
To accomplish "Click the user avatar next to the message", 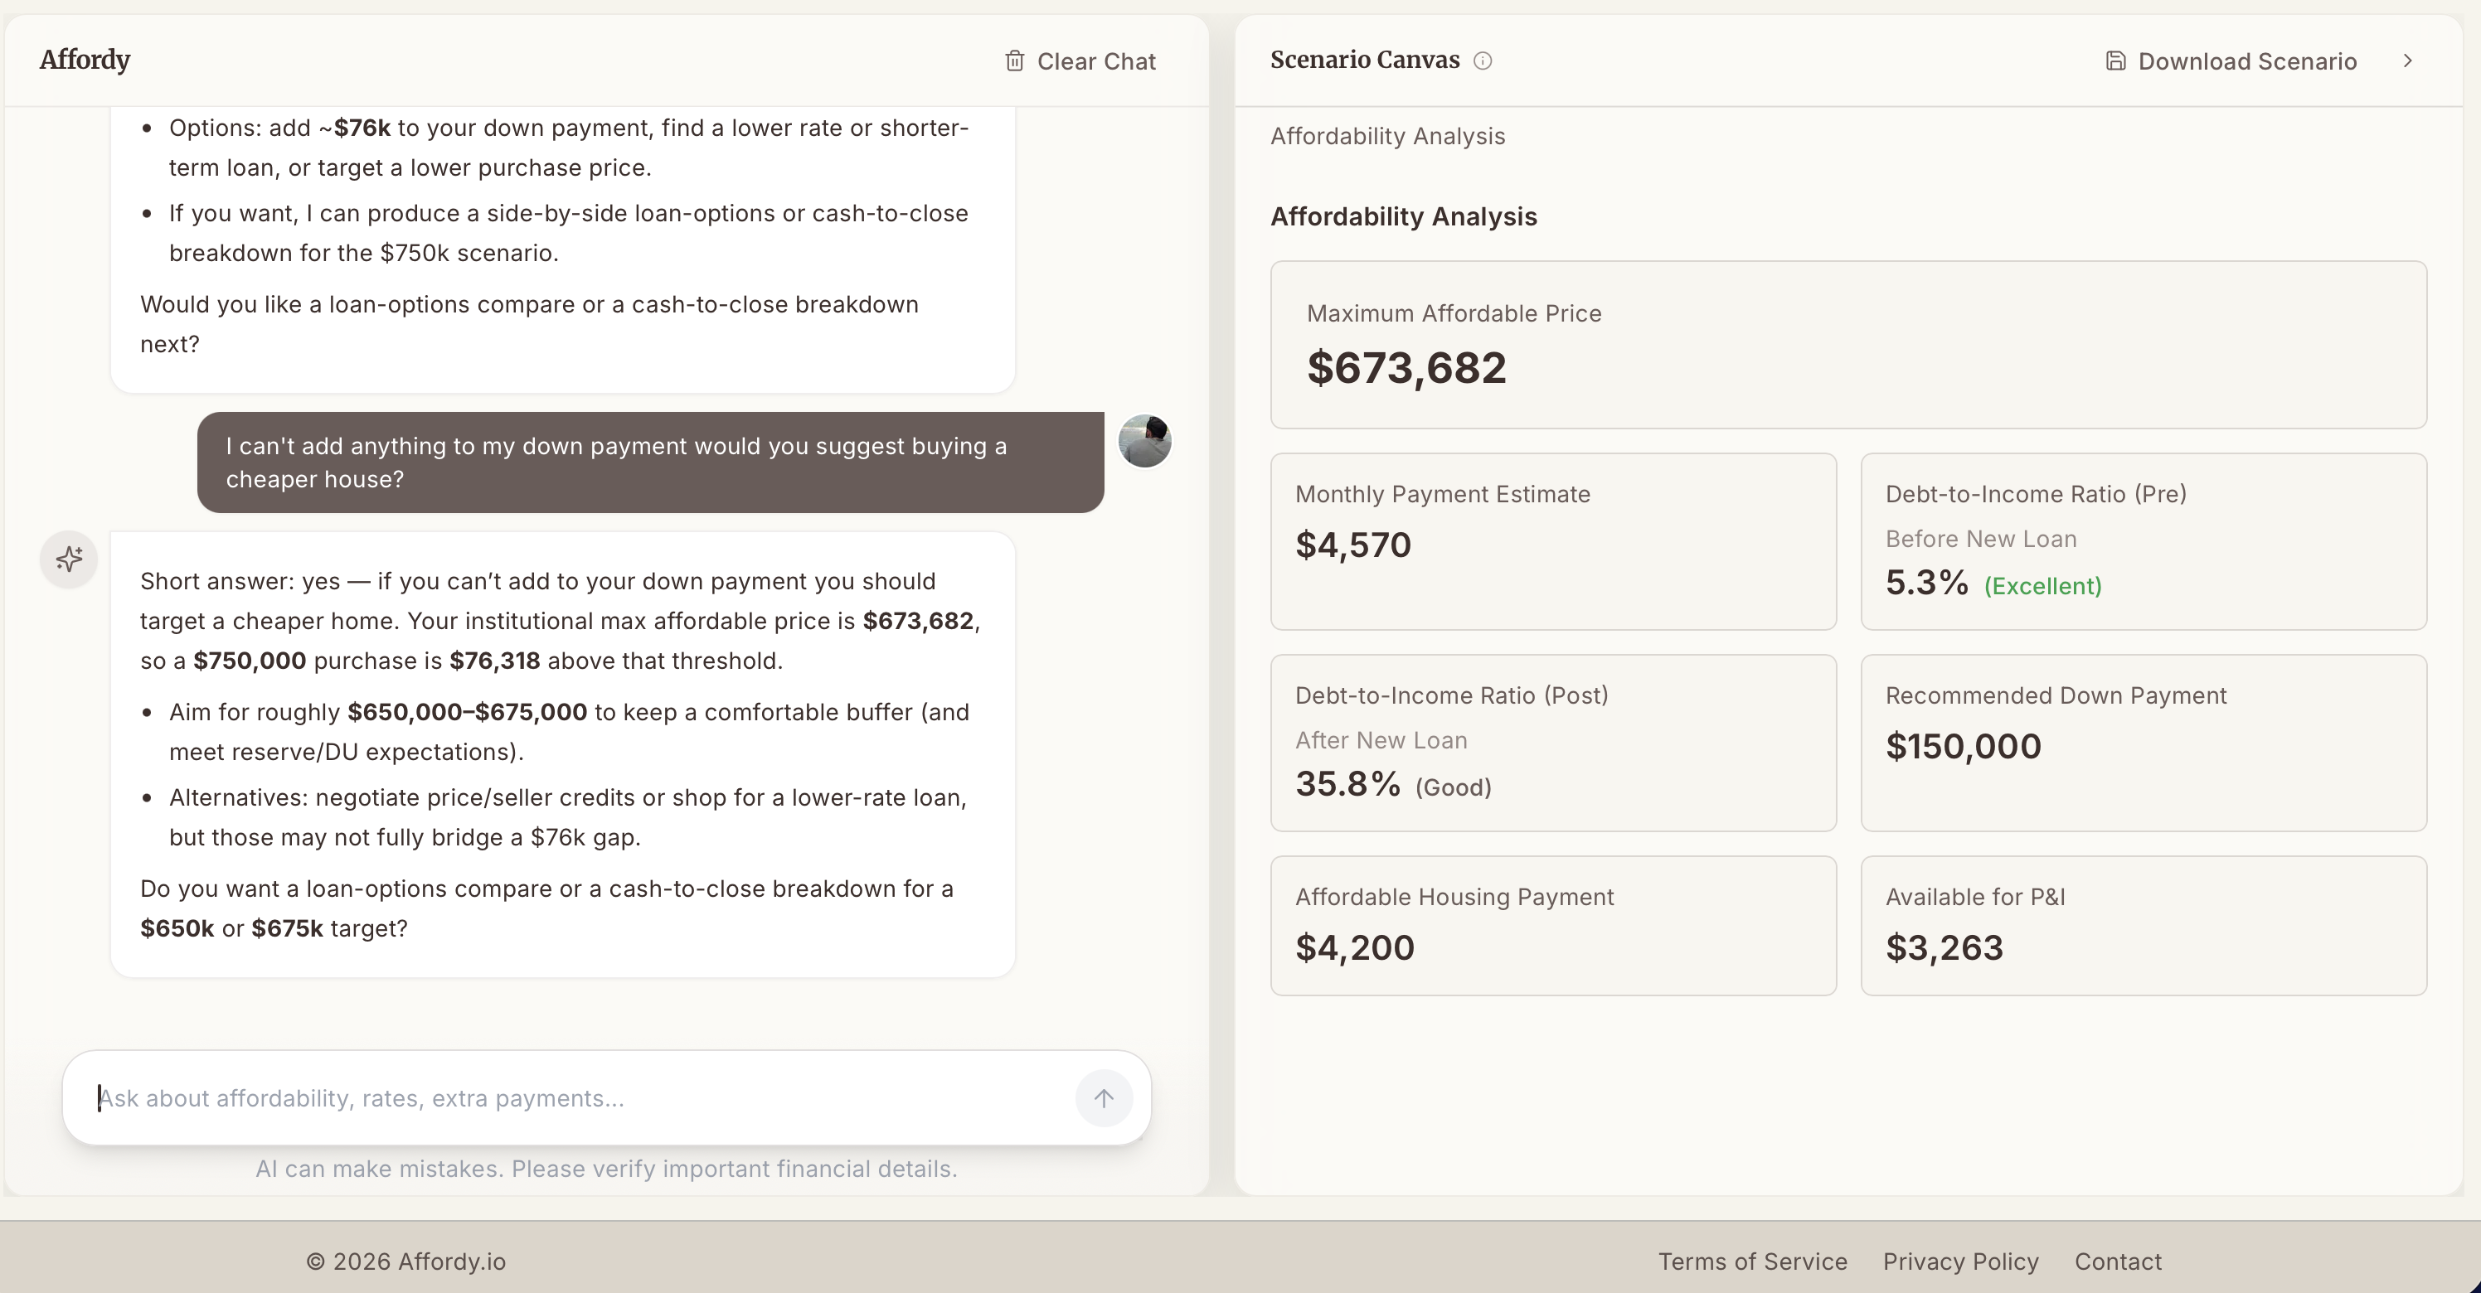I will tap(1144, 440).
